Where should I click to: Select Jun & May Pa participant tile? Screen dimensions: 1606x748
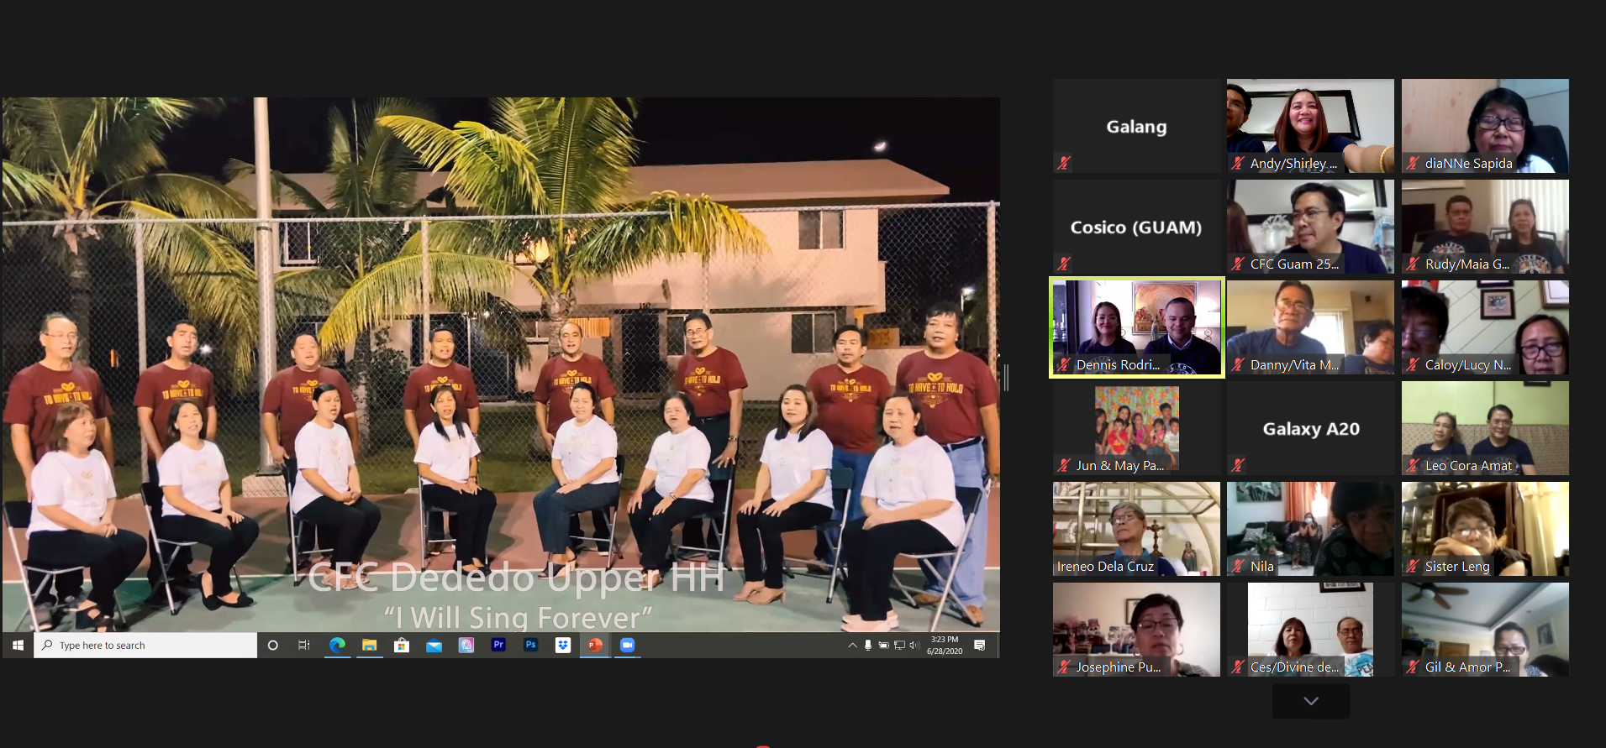click(x=1136, y=428)
